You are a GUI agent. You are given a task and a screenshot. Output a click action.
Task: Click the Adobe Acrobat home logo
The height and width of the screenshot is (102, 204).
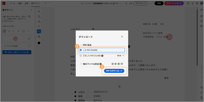point(4,3)
